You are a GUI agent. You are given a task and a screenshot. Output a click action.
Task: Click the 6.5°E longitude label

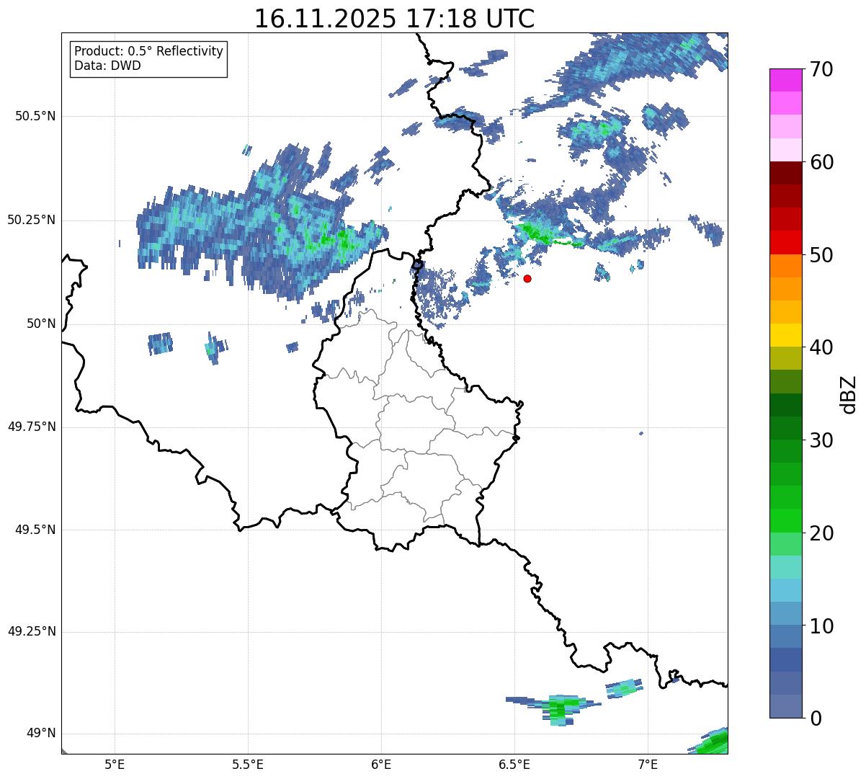click(514, 764)
